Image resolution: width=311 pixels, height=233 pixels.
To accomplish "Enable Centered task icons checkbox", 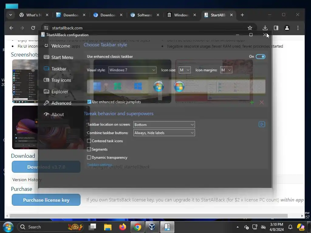I will click(x=89, y=141).
